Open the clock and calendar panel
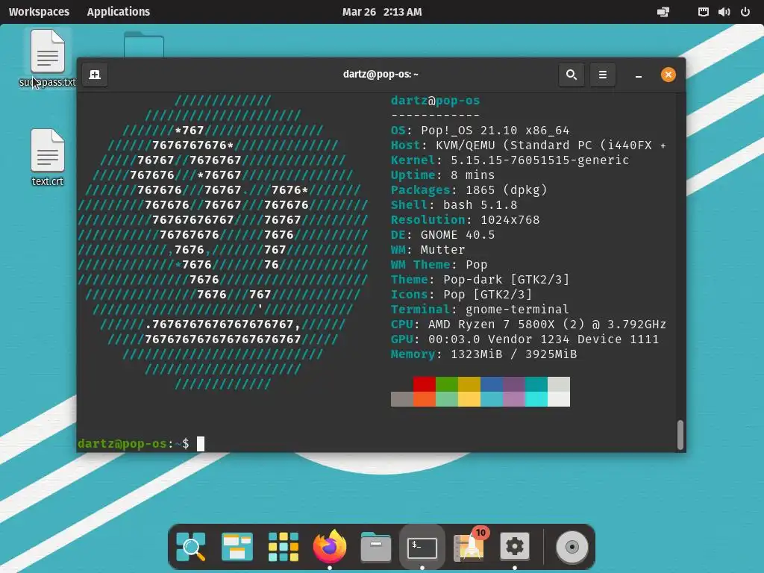The height and width of the screenshot is (573, 764). point(382,12)
